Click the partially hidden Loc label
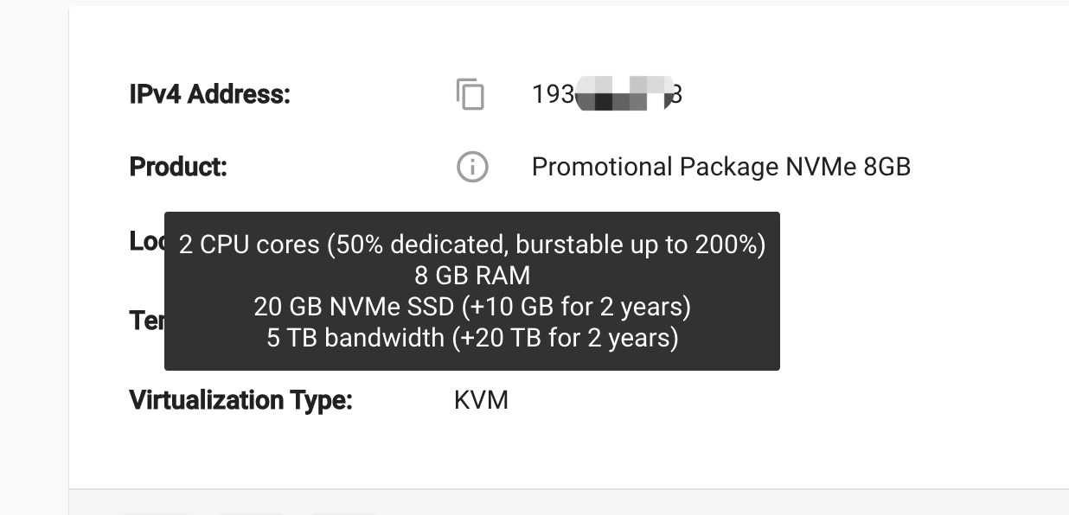 point(147,241)
